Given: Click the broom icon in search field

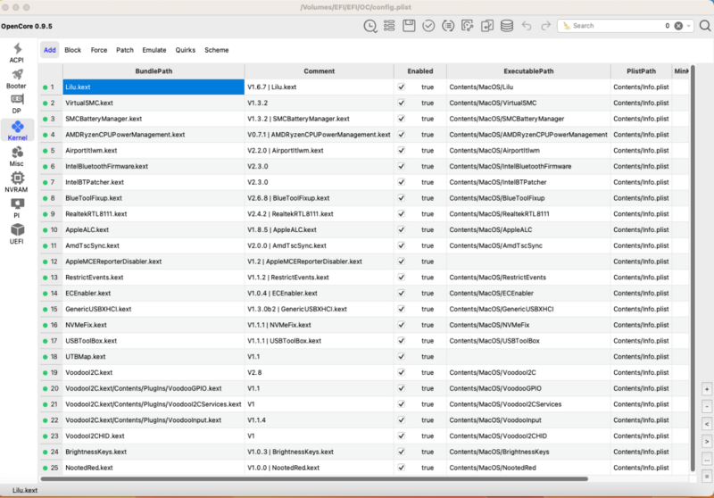Looking at the screenshot, I should 567,26.
